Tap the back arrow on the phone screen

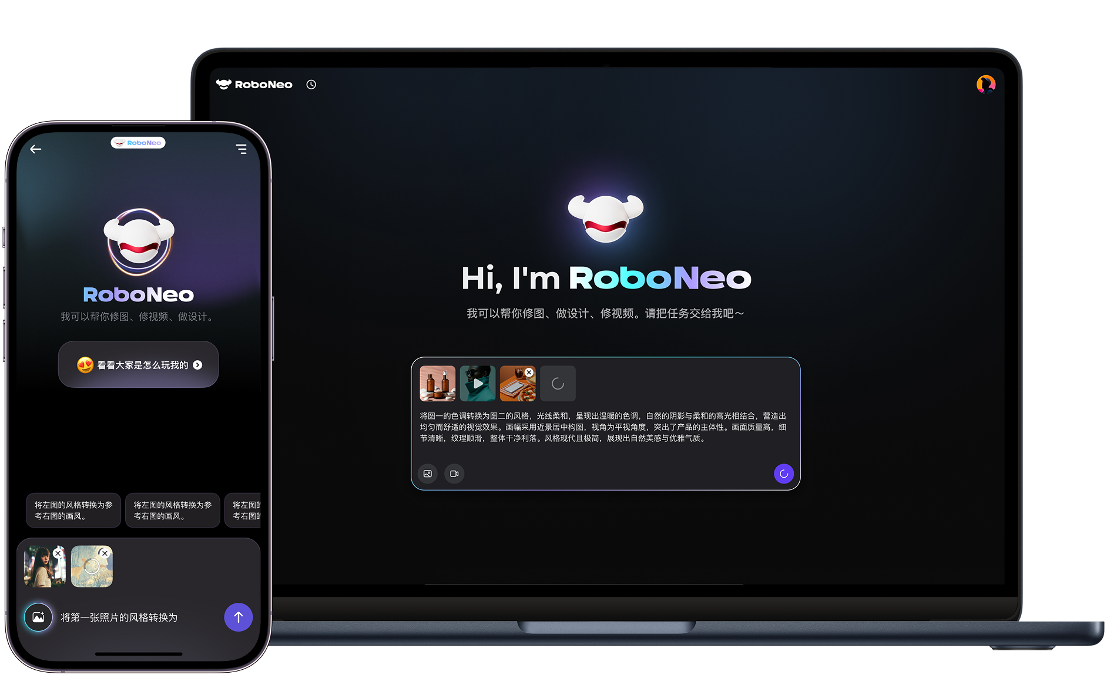tap(35, 149)
